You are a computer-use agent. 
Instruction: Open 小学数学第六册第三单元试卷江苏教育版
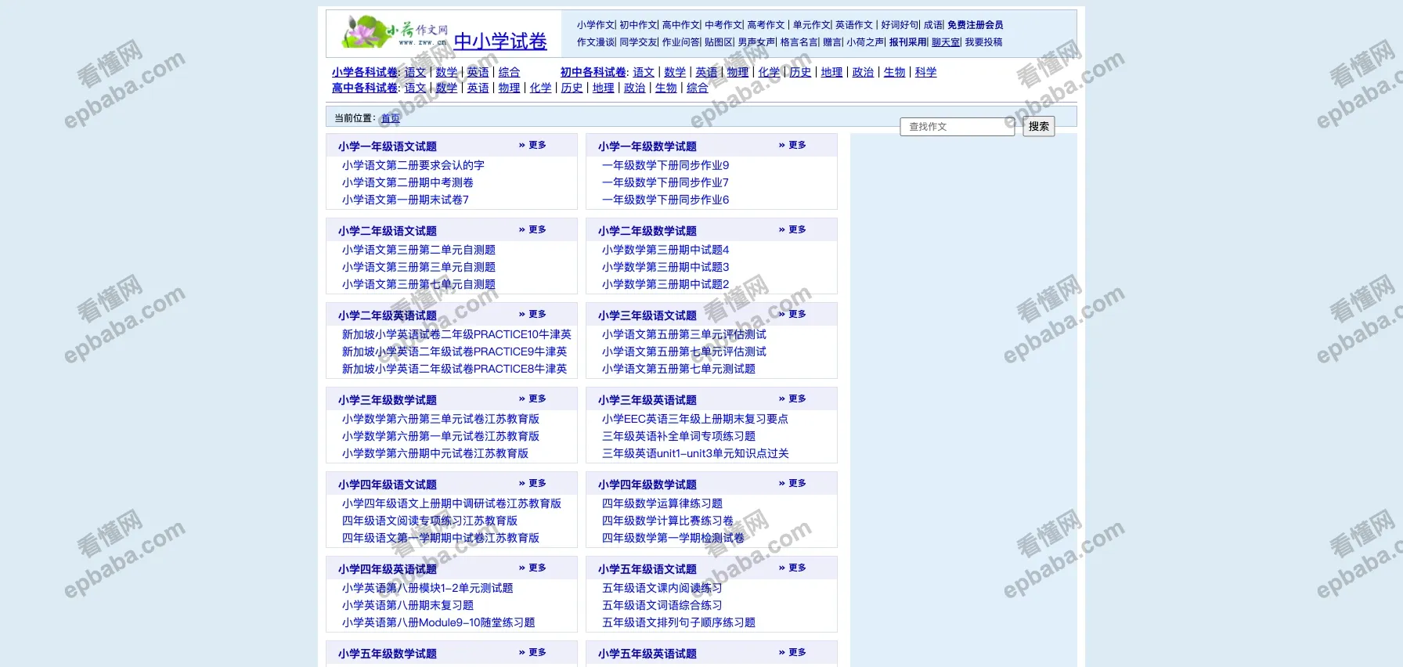(x=440, y=419)
